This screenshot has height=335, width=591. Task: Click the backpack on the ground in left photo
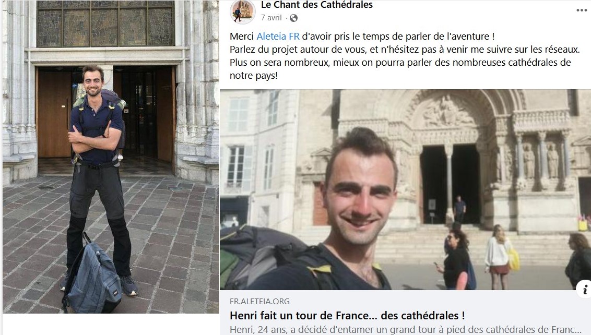(93, 277)
